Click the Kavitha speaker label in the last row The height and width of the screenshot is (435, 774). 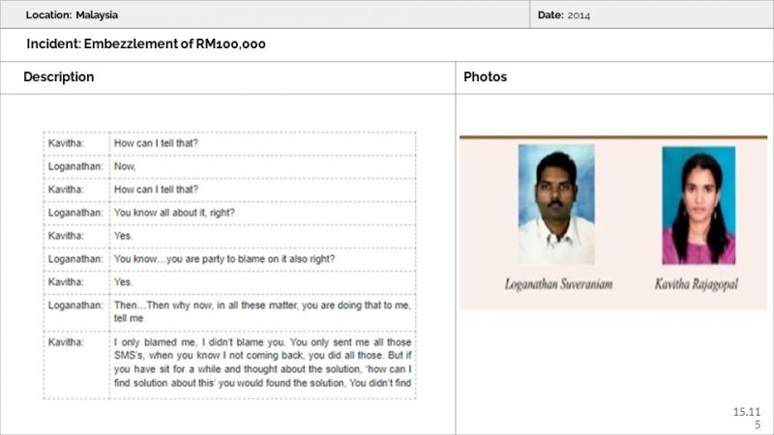[x=66, y=342]
